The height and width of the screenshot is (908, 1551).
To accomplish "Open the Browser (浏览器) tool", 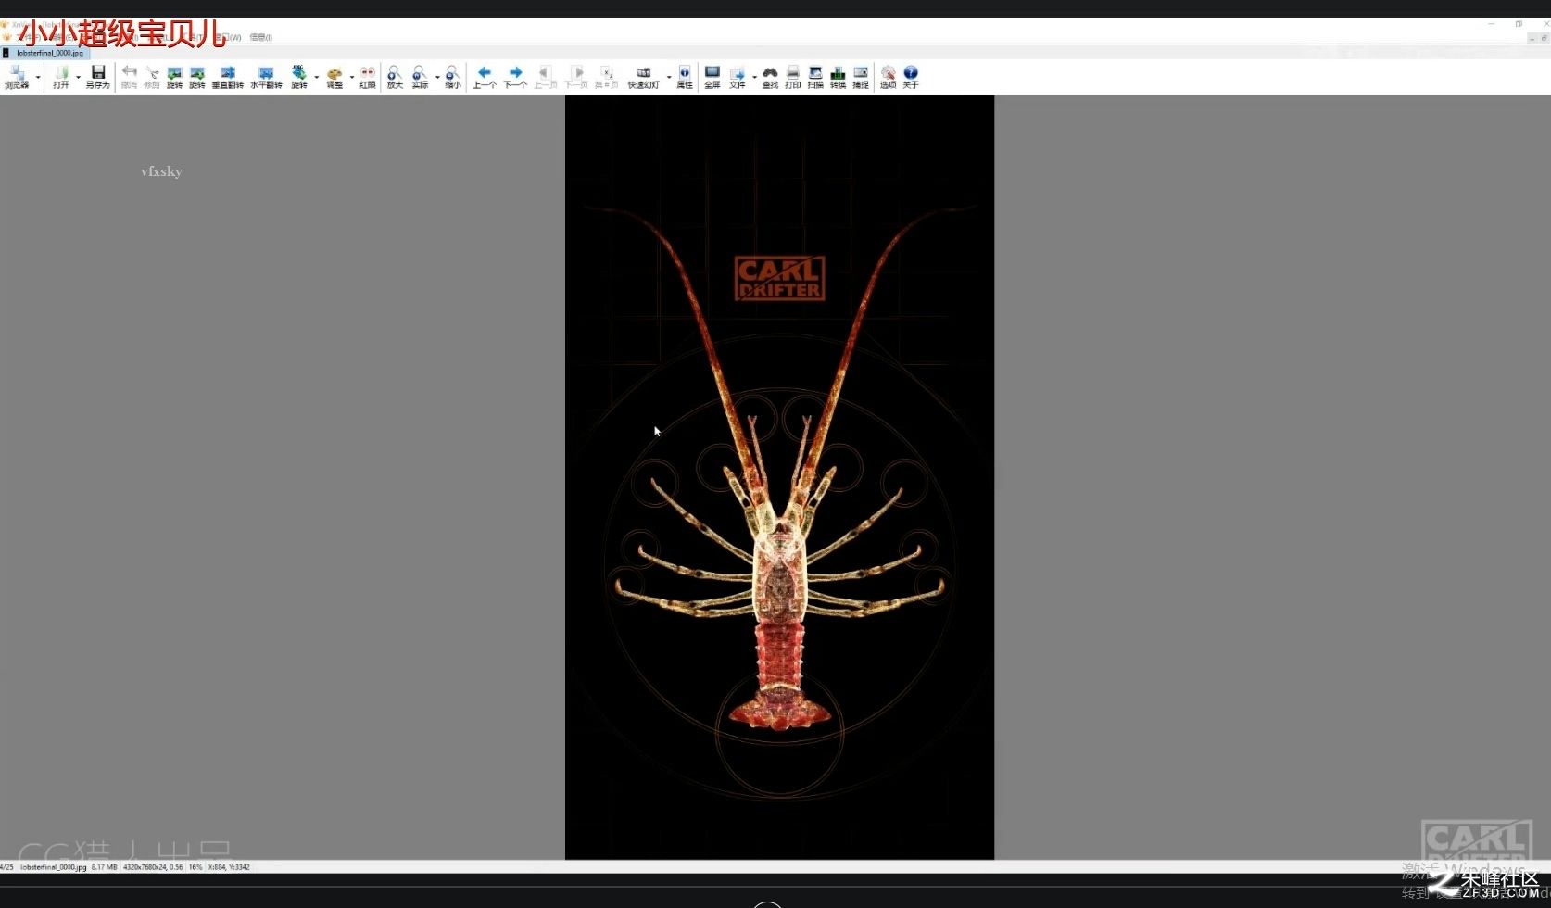I will (17, 77).
